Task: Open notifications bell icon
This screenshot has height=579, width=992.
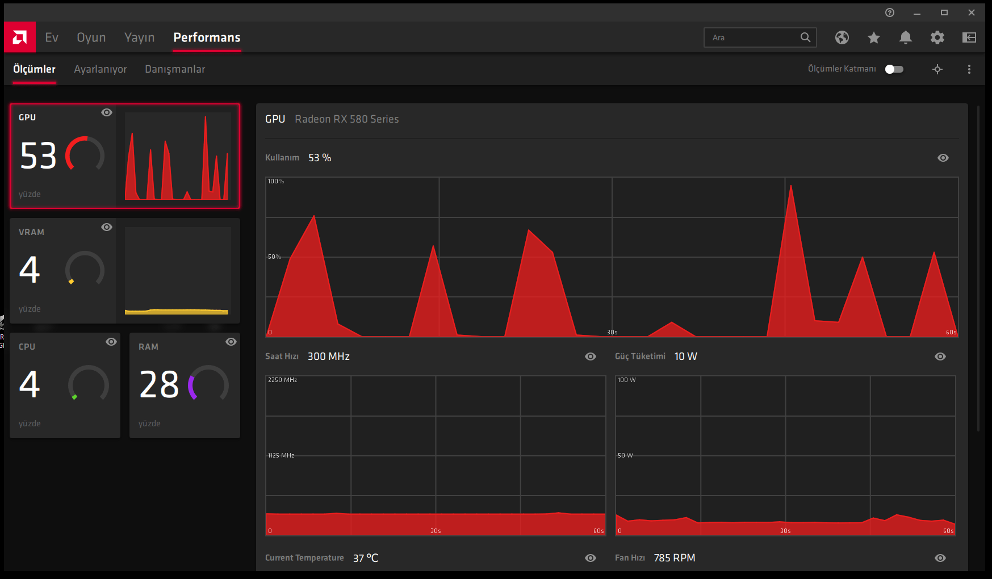Action: [906, 37]
